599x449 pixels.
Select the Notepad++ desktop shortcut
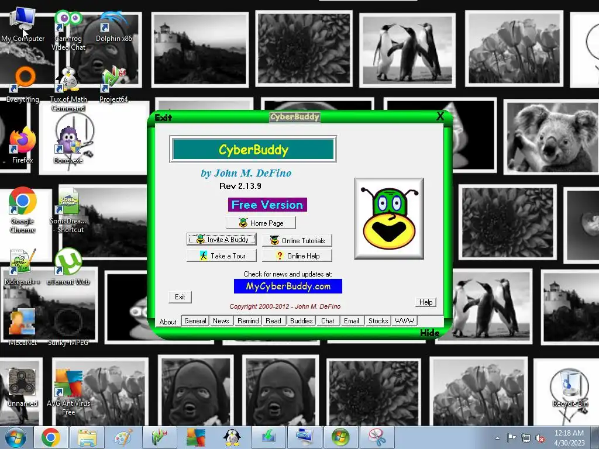[22, 267]
